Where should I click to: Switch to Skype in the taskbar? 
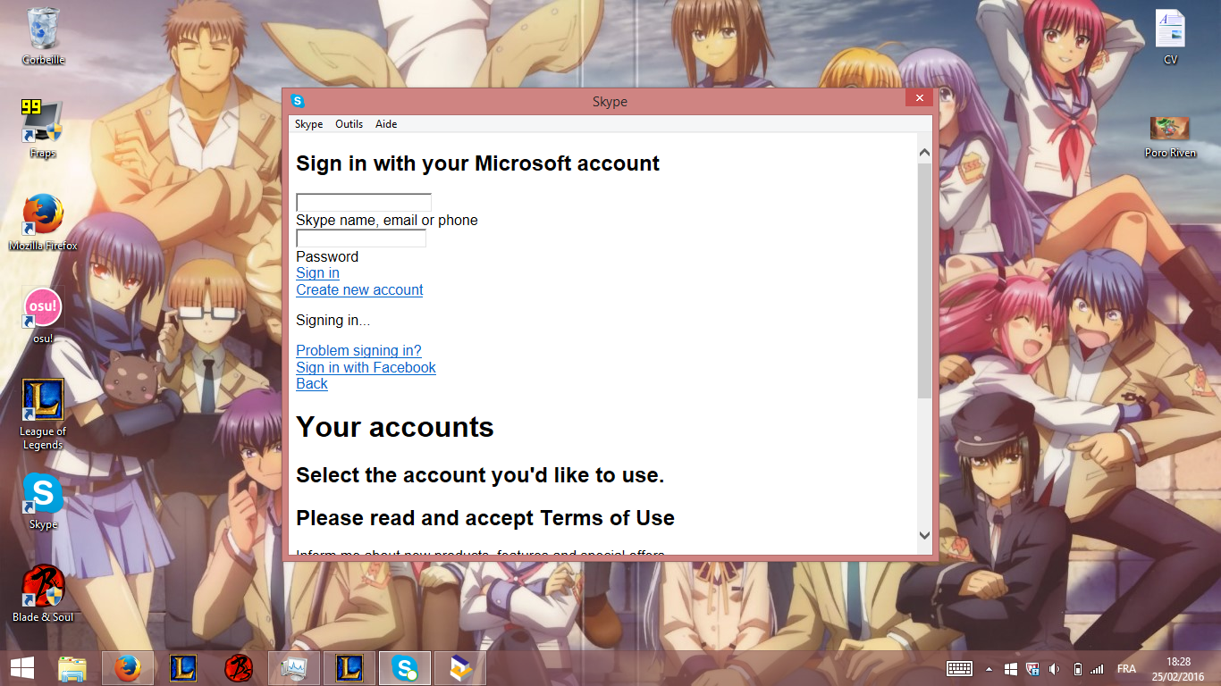pyautogui.click(x=405, y=668)
